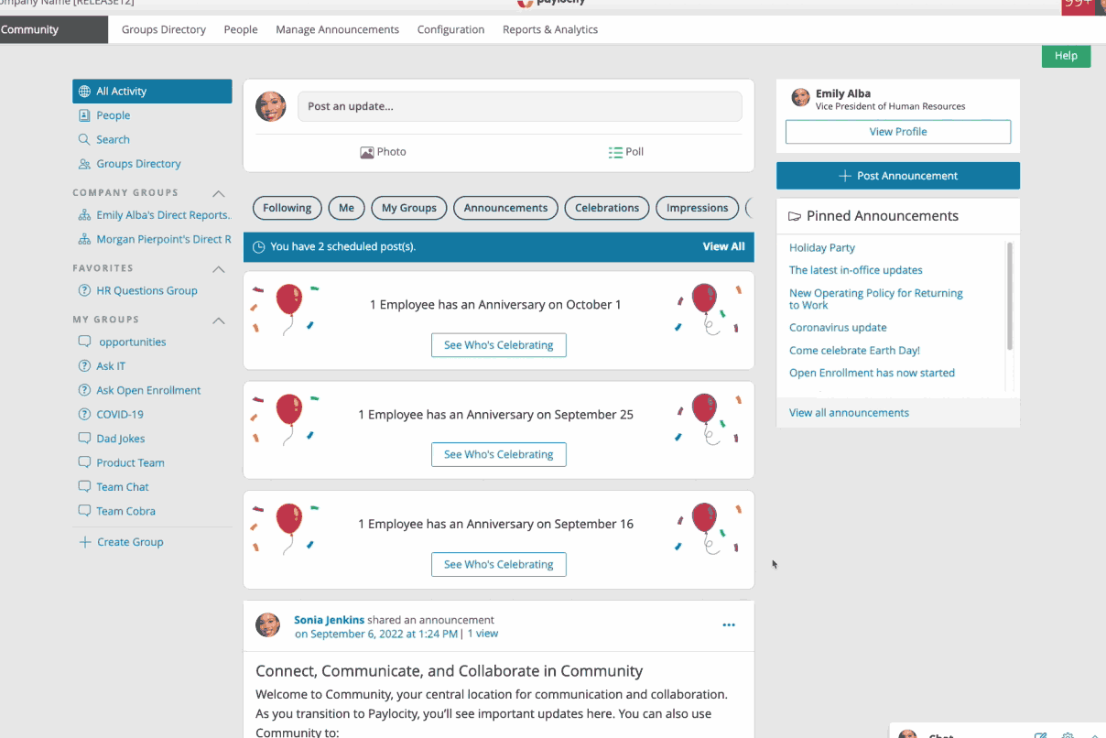Screen dimensions: 1106x738
Task: Click Emily Alba's avatar in profile card
Action: click(801, 97)
